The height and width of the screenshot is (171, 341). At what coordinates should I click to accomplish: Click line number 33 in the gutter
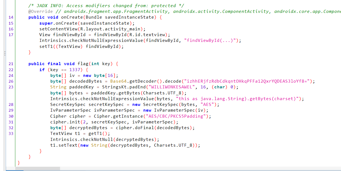click(11, 134)
